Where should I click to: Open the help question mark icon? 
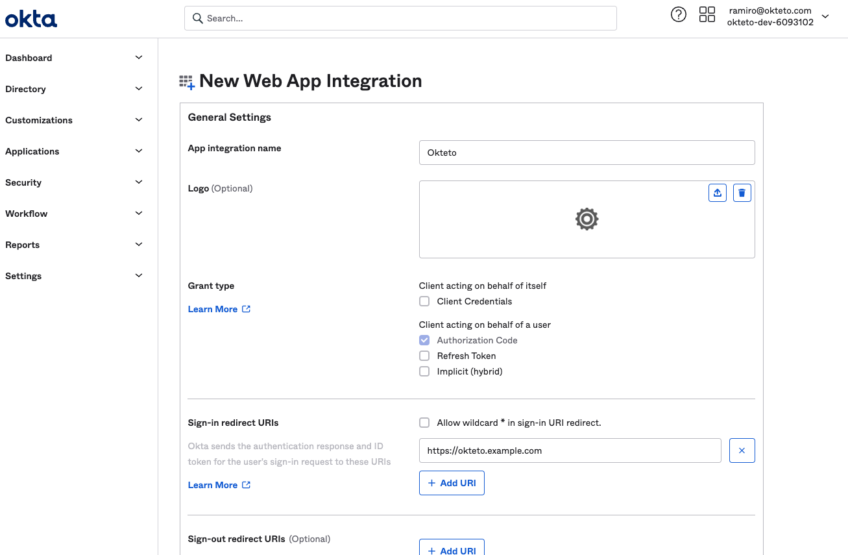tap(679, 15)
